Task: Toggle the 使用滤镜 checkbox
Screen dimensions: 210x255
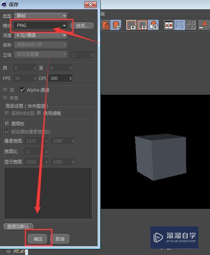Action: [x=39, y=113]
